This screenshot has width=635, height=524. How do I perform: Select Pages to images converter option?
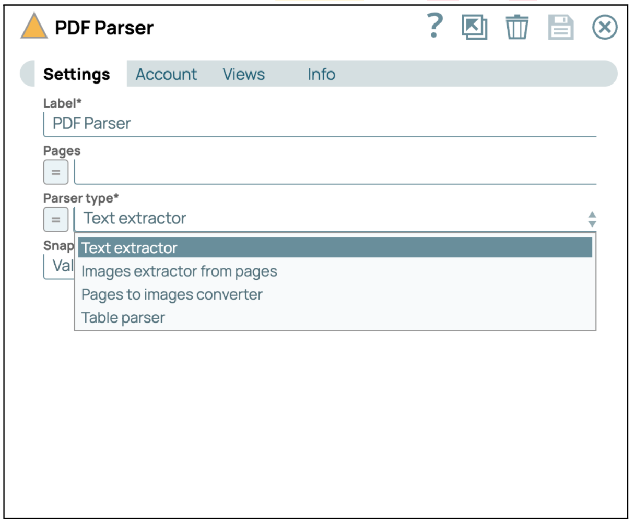point(172,294)
